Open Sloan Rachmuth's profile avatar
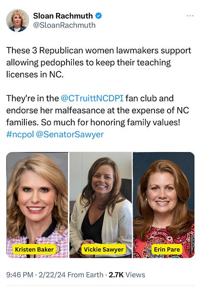The image size is (201, 287). point(17,21)
